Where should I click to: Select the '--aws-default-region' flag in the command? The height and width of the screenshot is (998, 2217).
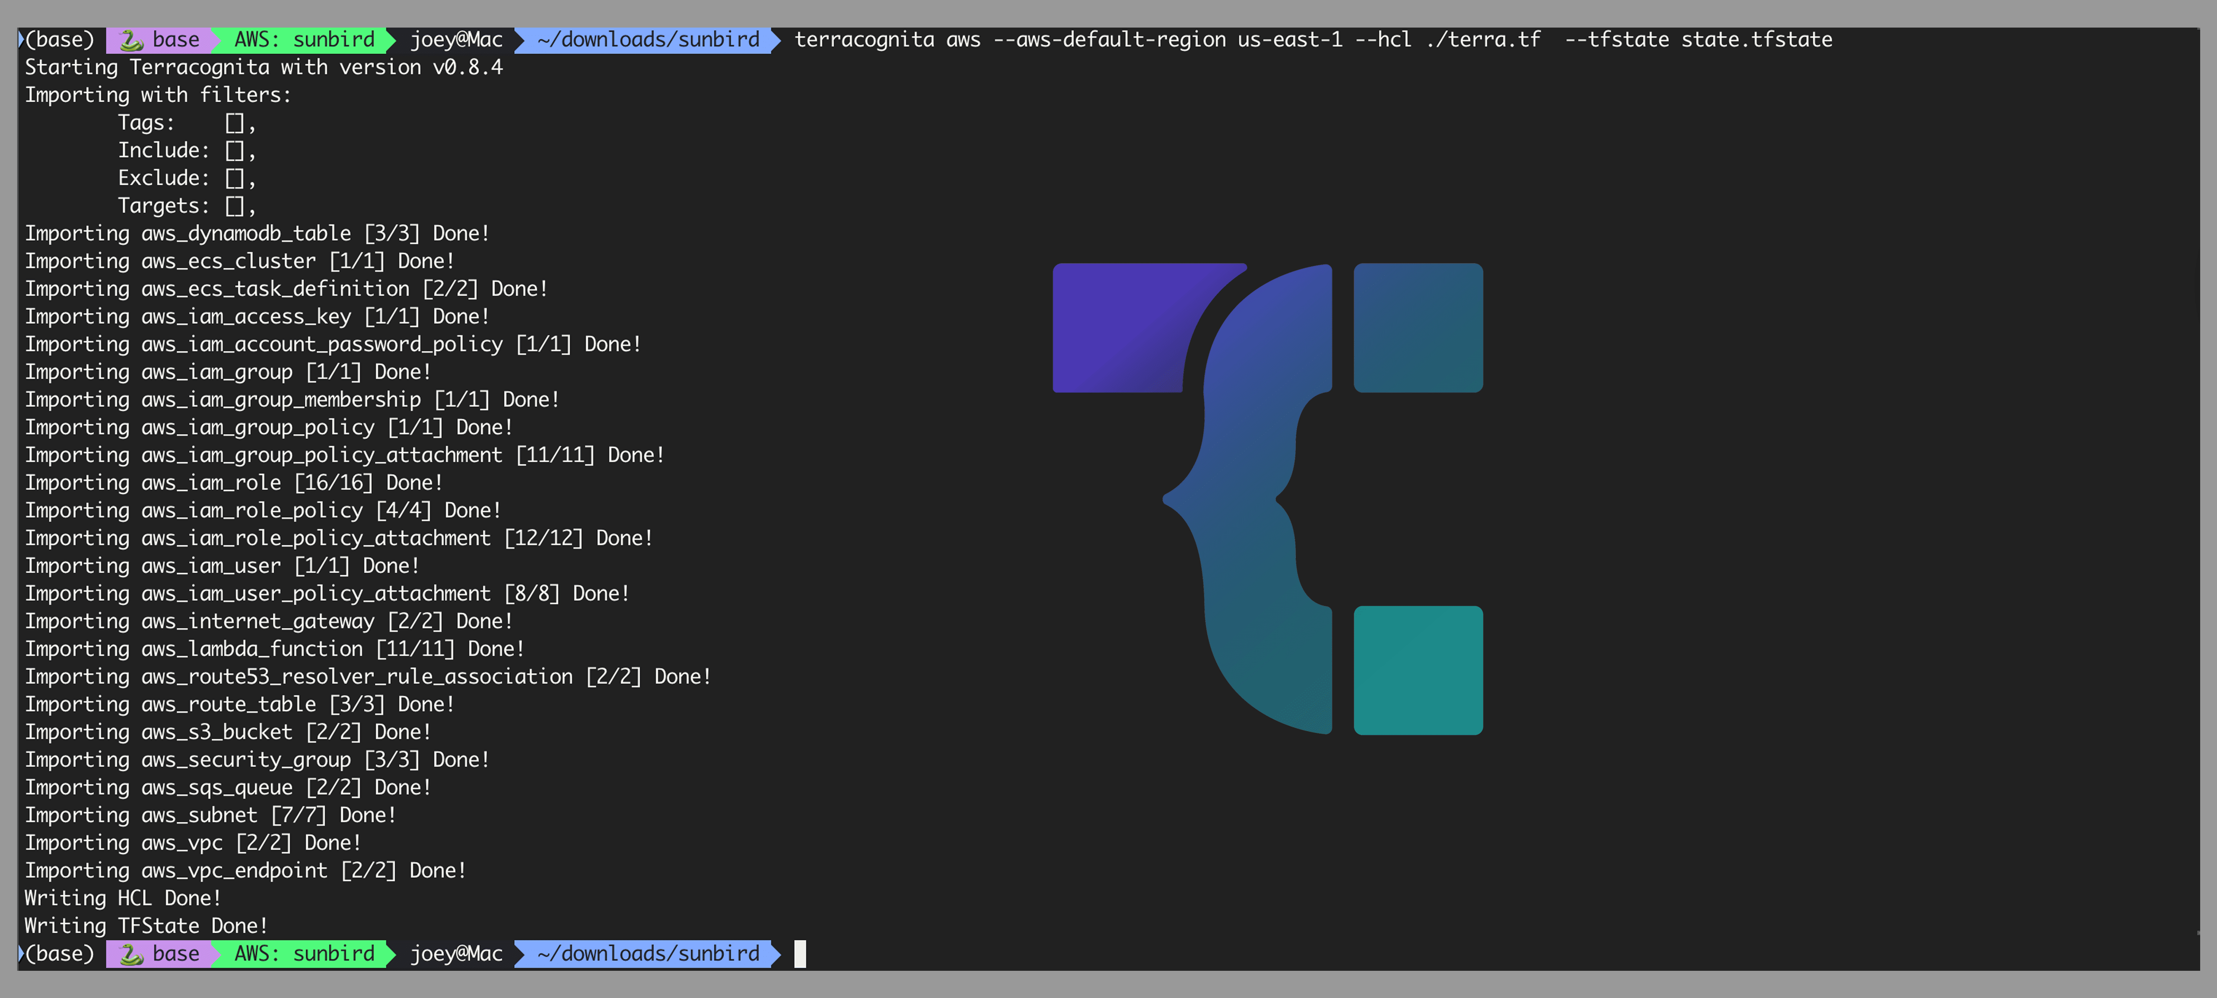(1109, 40)
